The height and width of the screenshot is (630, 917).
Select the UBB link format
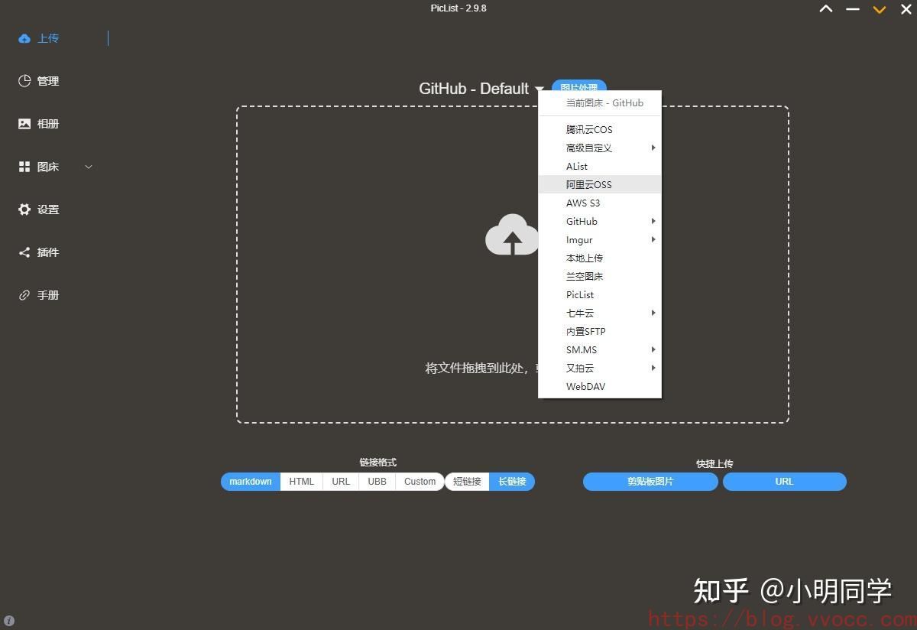point(377,482)
